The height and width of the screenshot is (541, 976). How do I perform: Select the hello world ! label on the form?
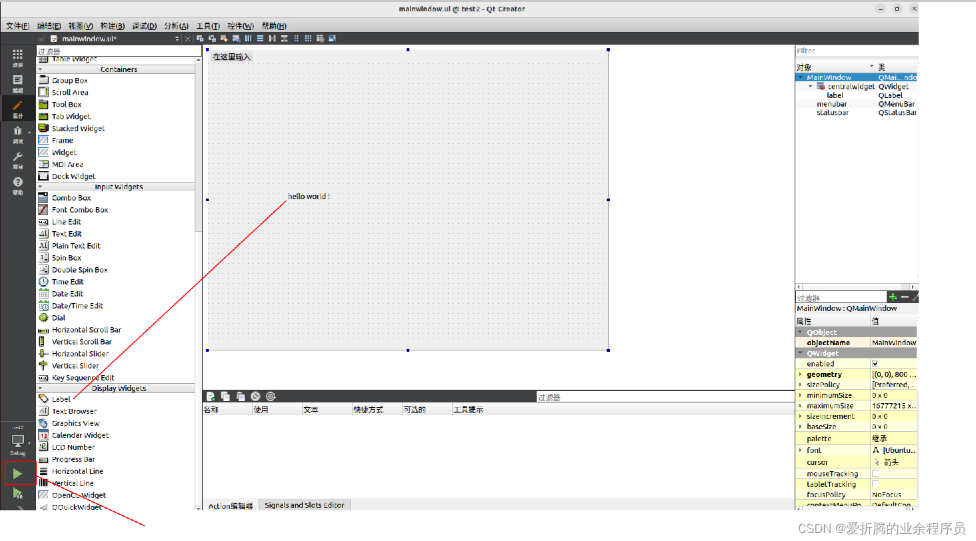click(309, 197)
